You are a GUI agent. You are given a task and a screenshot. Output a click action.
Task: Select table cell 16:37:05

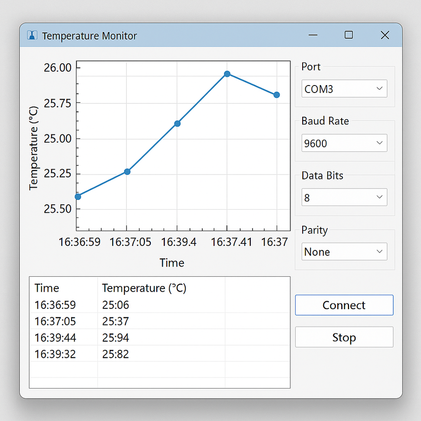pos(55,321)
